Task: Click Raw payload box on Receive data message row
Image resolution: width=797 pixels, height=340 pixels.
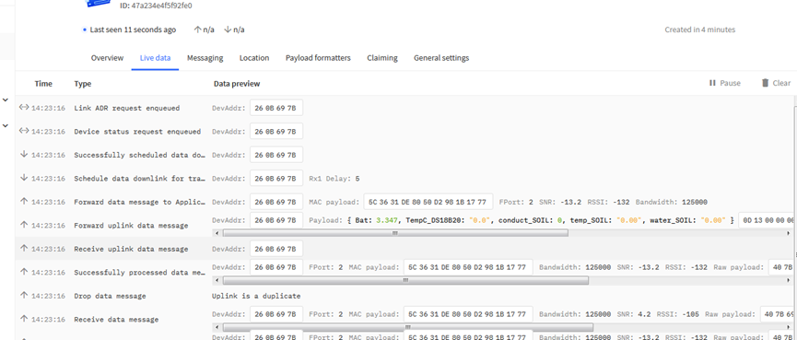Action: (x=778, y=314)
